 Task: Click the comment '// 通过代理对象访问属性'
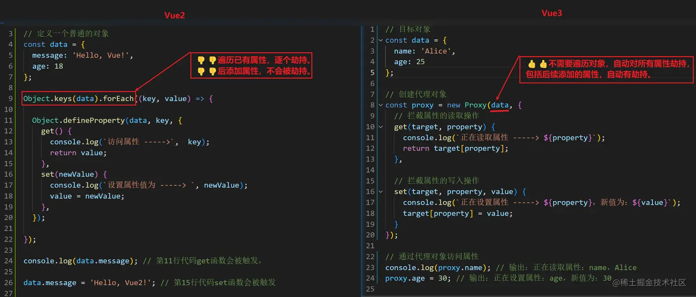pyautogui.click(x=432, y=257)
